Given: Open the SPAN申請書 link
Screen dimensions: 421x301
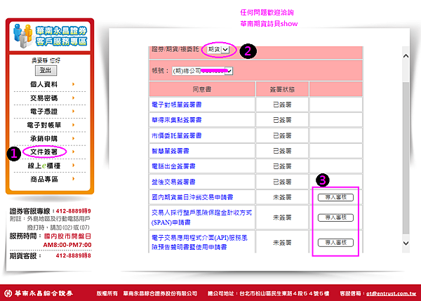Looking at the screenshot, I should (201, 218).
